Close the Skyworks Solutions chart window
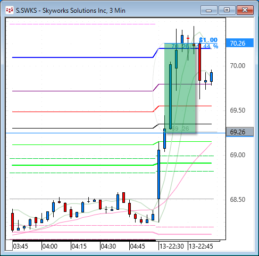 coord(245,10)
